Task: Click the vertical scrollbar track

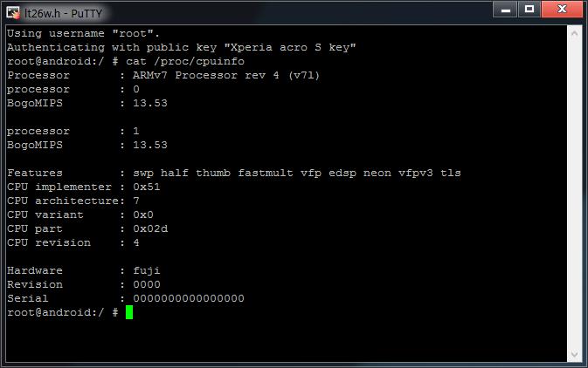Action: (573, 192)
